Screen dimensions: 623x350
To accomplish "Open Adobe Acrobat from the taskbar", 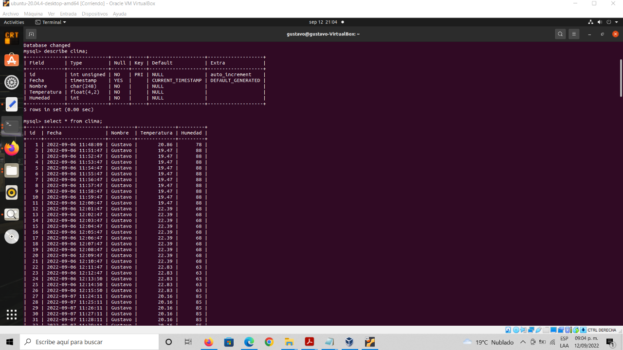I will point(309,342).
